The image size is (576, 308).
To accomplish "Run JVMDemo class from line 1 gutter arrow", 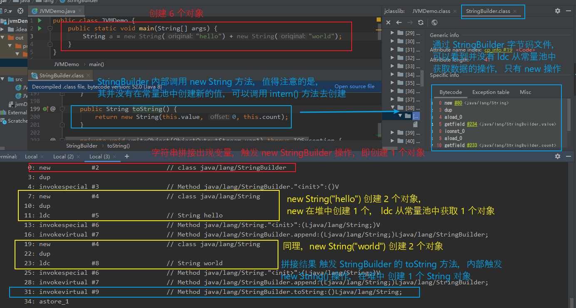I will pos(40,20).
